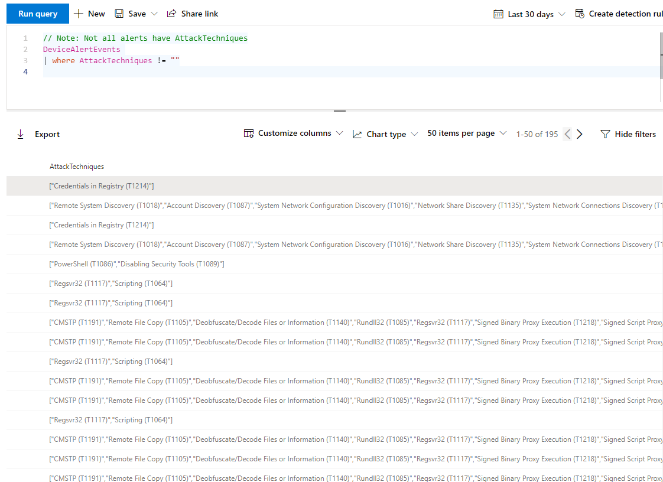The width and height of the screenshot is (663, 482).
Task: Select the PowerShell (T1086) result row
Action: pos(136,264)
